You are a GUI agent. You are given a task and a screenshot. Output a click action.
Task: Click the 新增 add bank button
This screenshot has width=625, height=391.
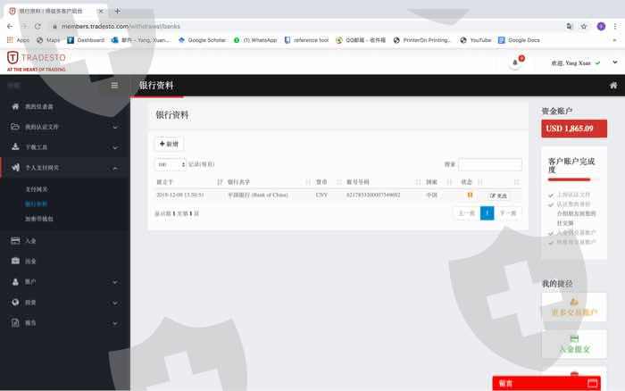pos(170,144)
